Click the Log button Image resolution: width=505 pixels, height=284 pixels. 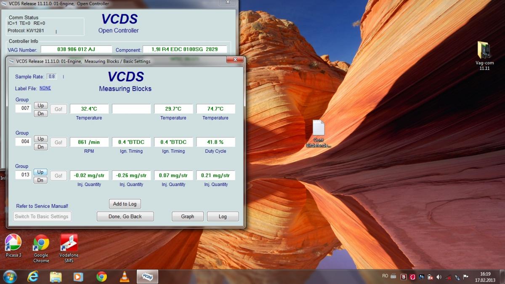(x=223, y=217)
